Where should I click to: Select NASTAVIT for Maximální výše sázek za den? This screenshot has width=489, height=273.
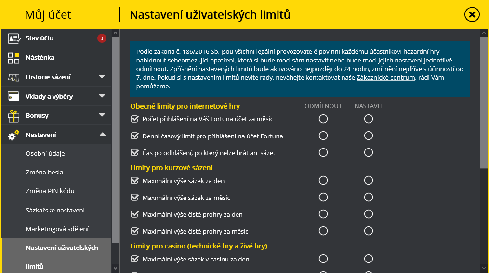click(368, 181)
